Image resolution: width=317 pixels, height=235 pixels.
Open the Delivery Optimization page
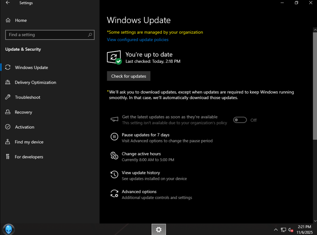tap(35, 82)
